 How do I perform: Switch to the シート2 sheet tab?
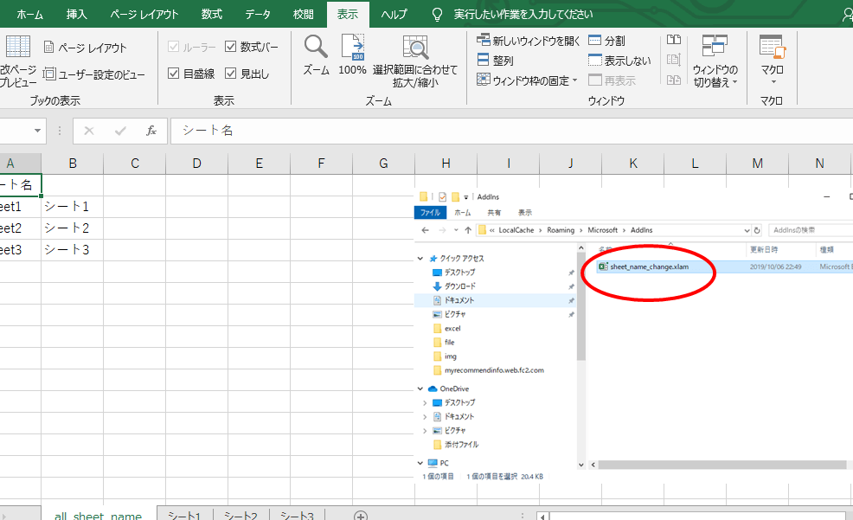241,515
